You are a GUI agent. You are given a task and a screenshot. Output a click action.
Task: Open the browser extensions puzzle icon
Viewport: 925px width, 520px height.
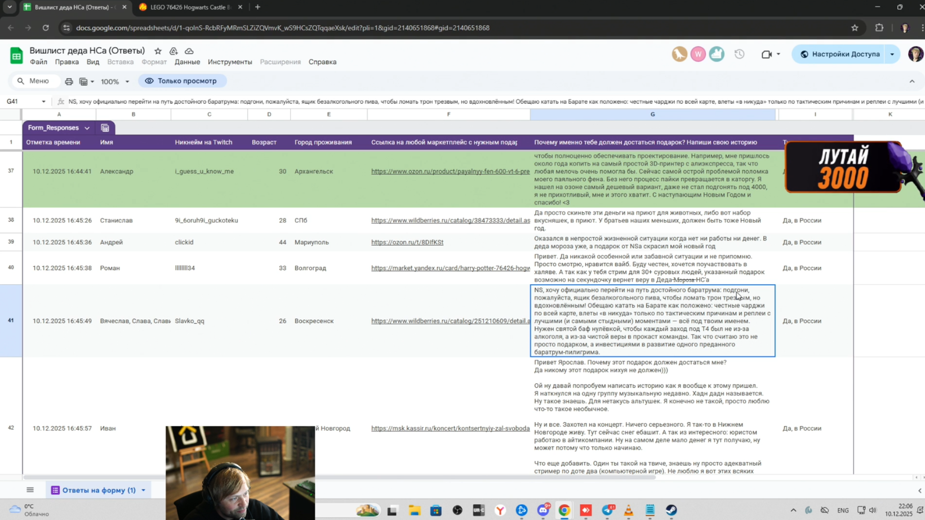[879, 28]
